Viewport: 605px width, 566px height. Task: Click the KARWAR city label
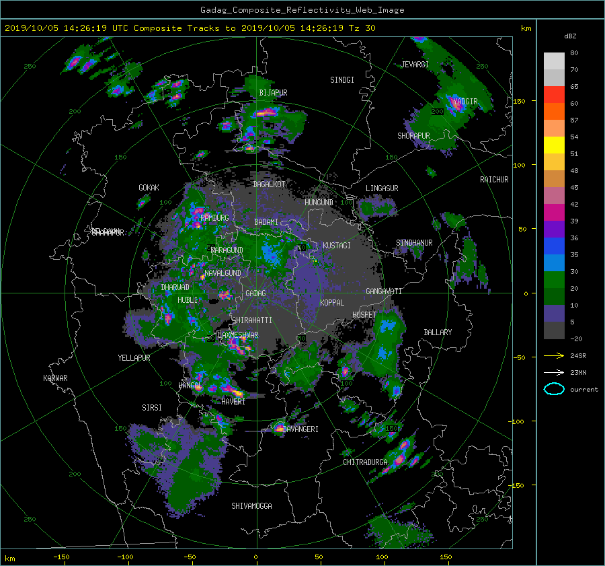pyautogui.click(x=55, y=378)
